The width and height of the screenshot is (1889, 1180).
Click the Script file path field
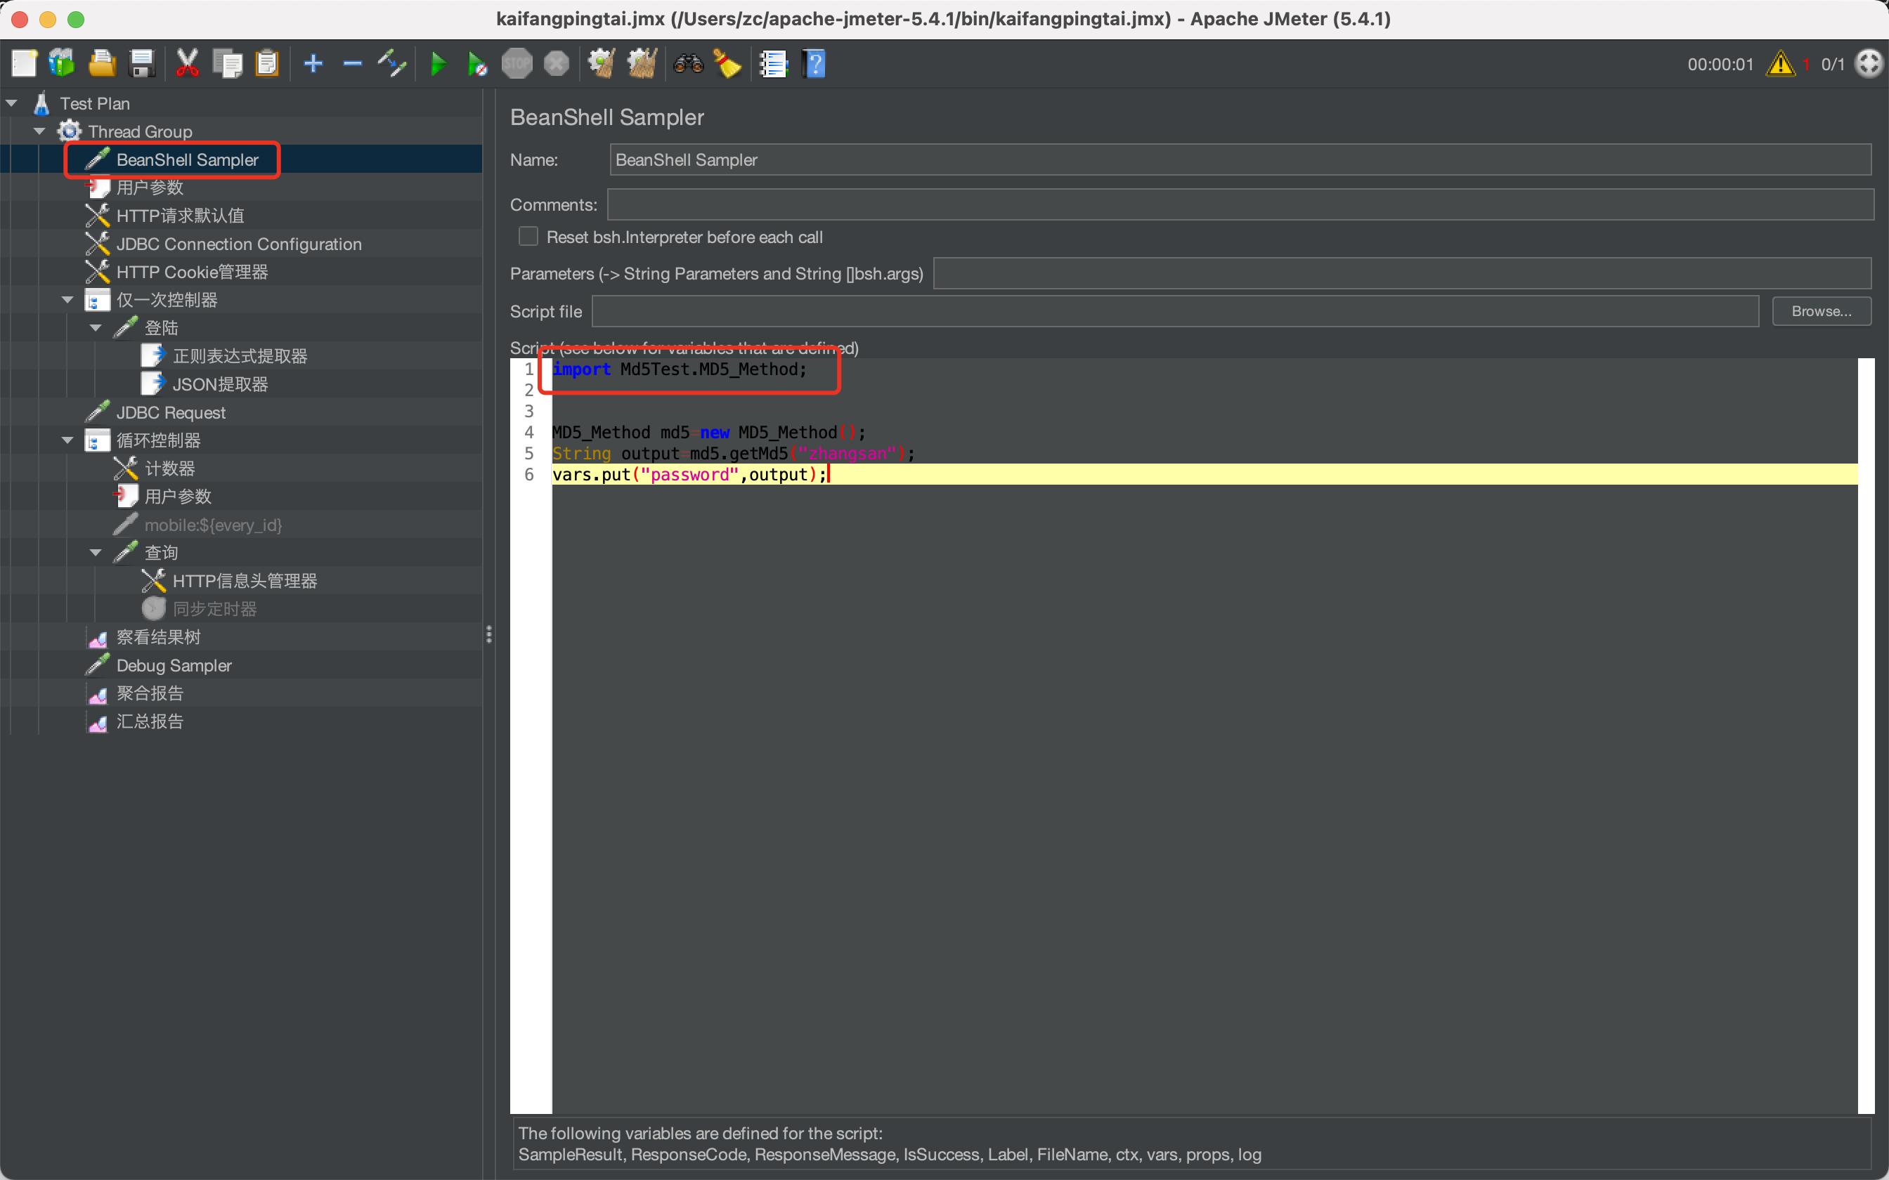click(1175, 311)
